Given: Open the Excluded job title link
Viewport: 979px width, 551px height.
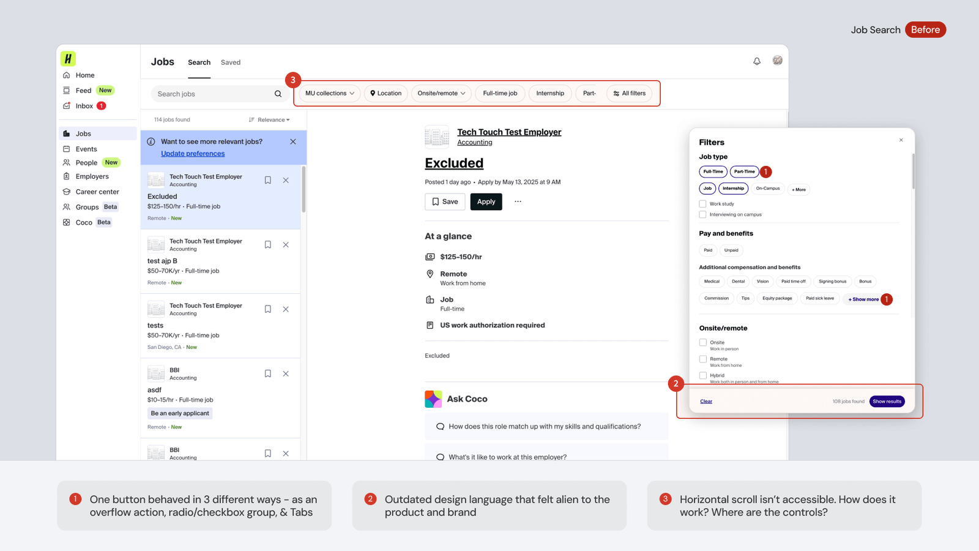Looking at the screenshot, I should pyautogui.click(x=454, y=163).
